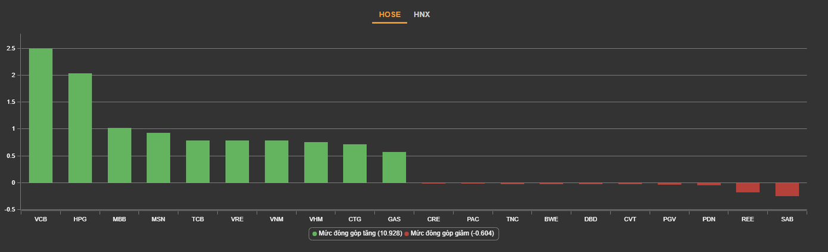Viewport: 828px width, 252px height.
Task: Click the PAC ticker axis label
Action: tap(473, 219)
